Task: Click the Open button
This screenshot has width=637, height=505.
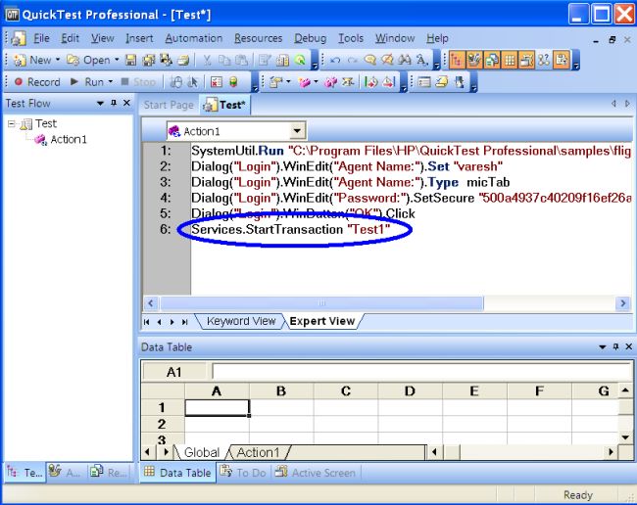Action: (x=88, y=60)
